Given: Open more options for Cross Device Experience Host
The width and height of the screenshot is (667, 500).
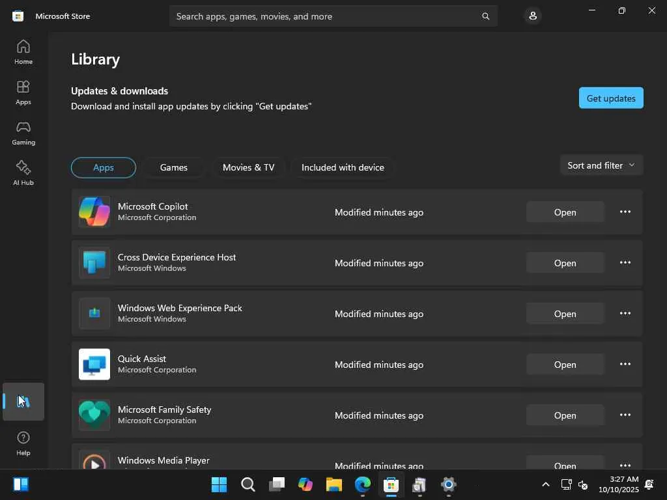Looking at the screenshot, I should 625,262.
